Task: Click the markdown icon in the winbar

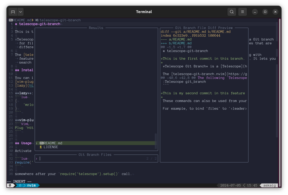Action: 11,20
